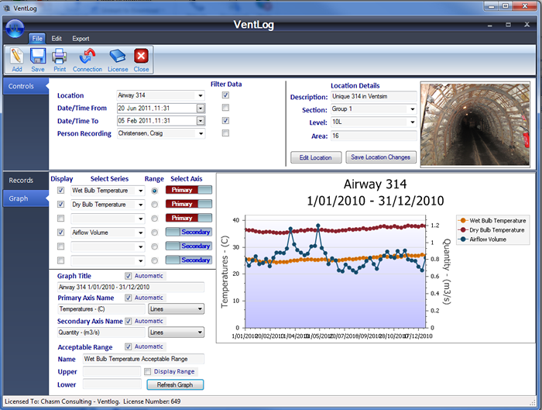This screenshot has width=542, height=410.
Task: Toggle Secondary Axis Name Automatic checkbox
Action: tap(129, 321)
